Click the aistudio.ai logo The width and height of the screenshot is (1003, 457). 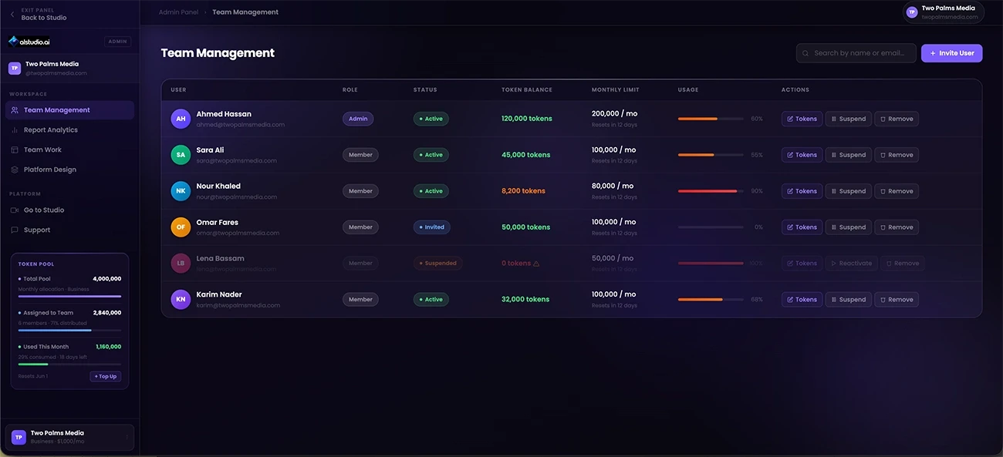29,42
